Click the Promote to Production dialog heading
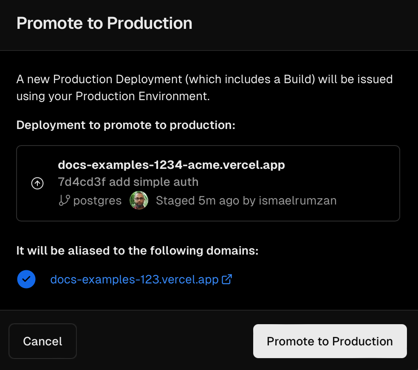The image size is (418, 370). (104, 23)
